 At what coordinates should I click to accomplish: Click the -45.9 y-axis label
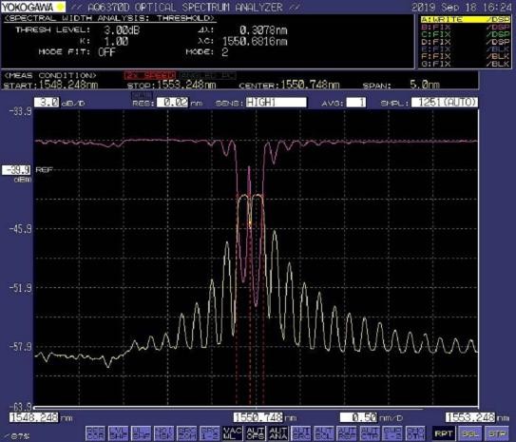click(20, 229)
